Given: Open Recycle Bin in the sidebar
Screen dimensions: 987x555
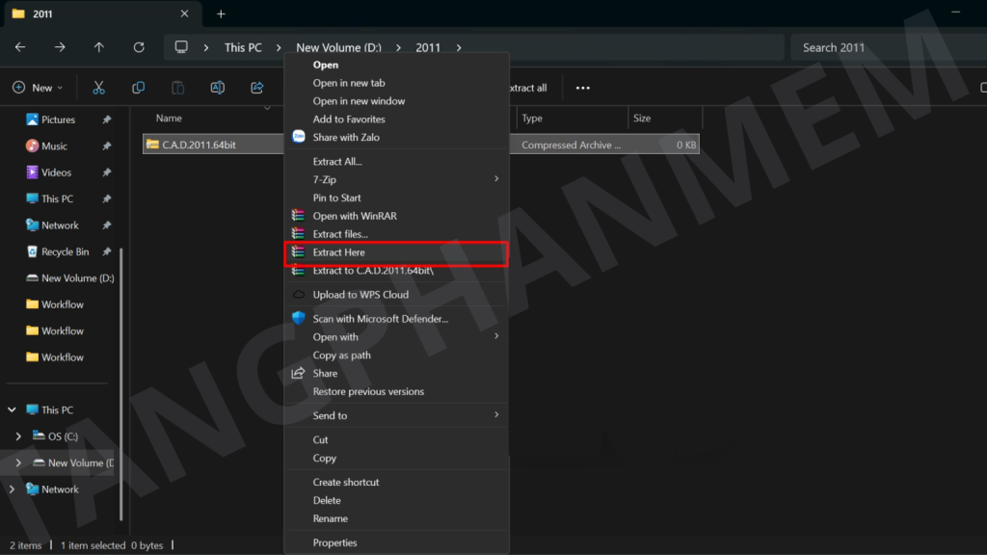Looking at the screenshot, I should 65,251.
